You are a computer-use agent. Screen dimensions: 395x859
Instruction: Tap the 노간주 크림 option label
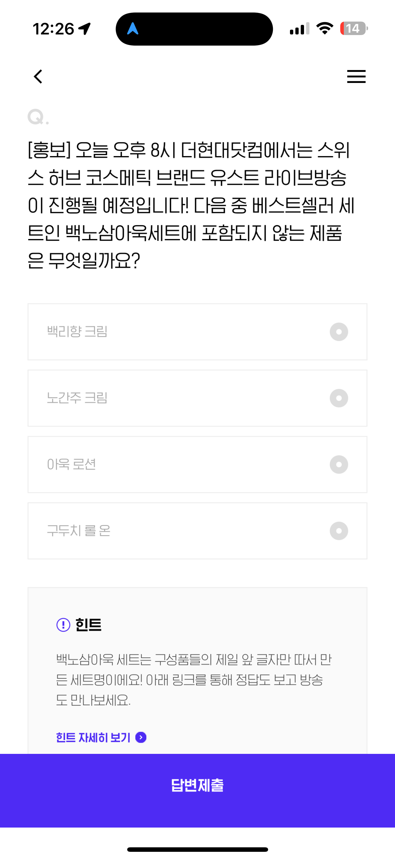[77, 398]
